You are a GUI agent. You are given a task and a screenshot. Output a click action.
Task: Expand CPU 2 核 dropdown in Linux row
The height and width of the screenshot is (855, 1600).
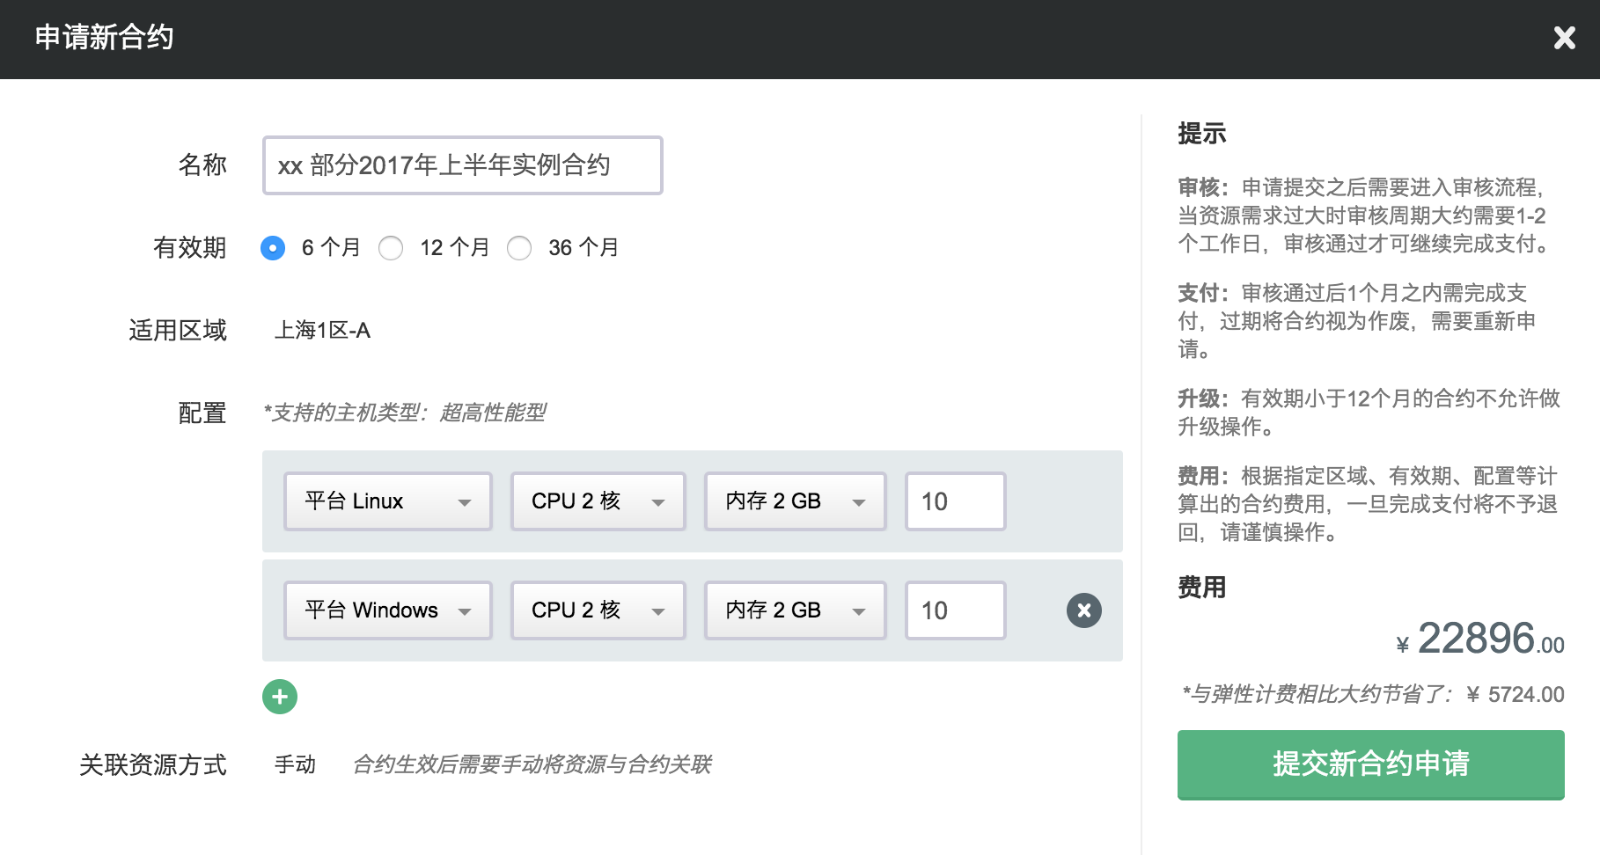(x=598, y=501)
